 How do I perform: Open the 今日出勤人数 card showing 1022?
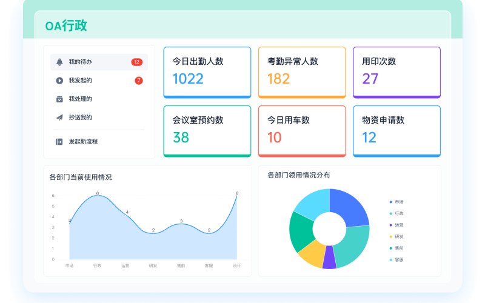click(x=207, y=72)
